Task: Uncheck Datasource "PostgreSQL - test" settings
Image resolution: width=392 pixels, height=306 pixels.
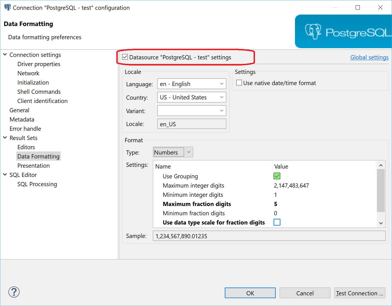Action: coord(125,57)
